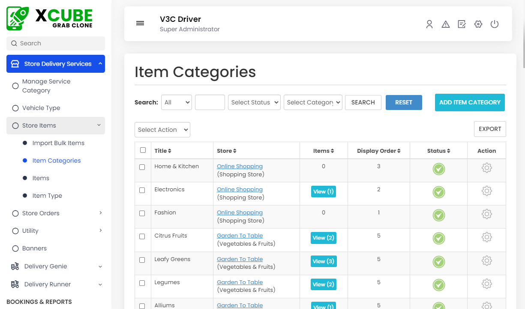Click the ADD ITEM CATEGORY button

pyautogui.click(x=470, y=102)
